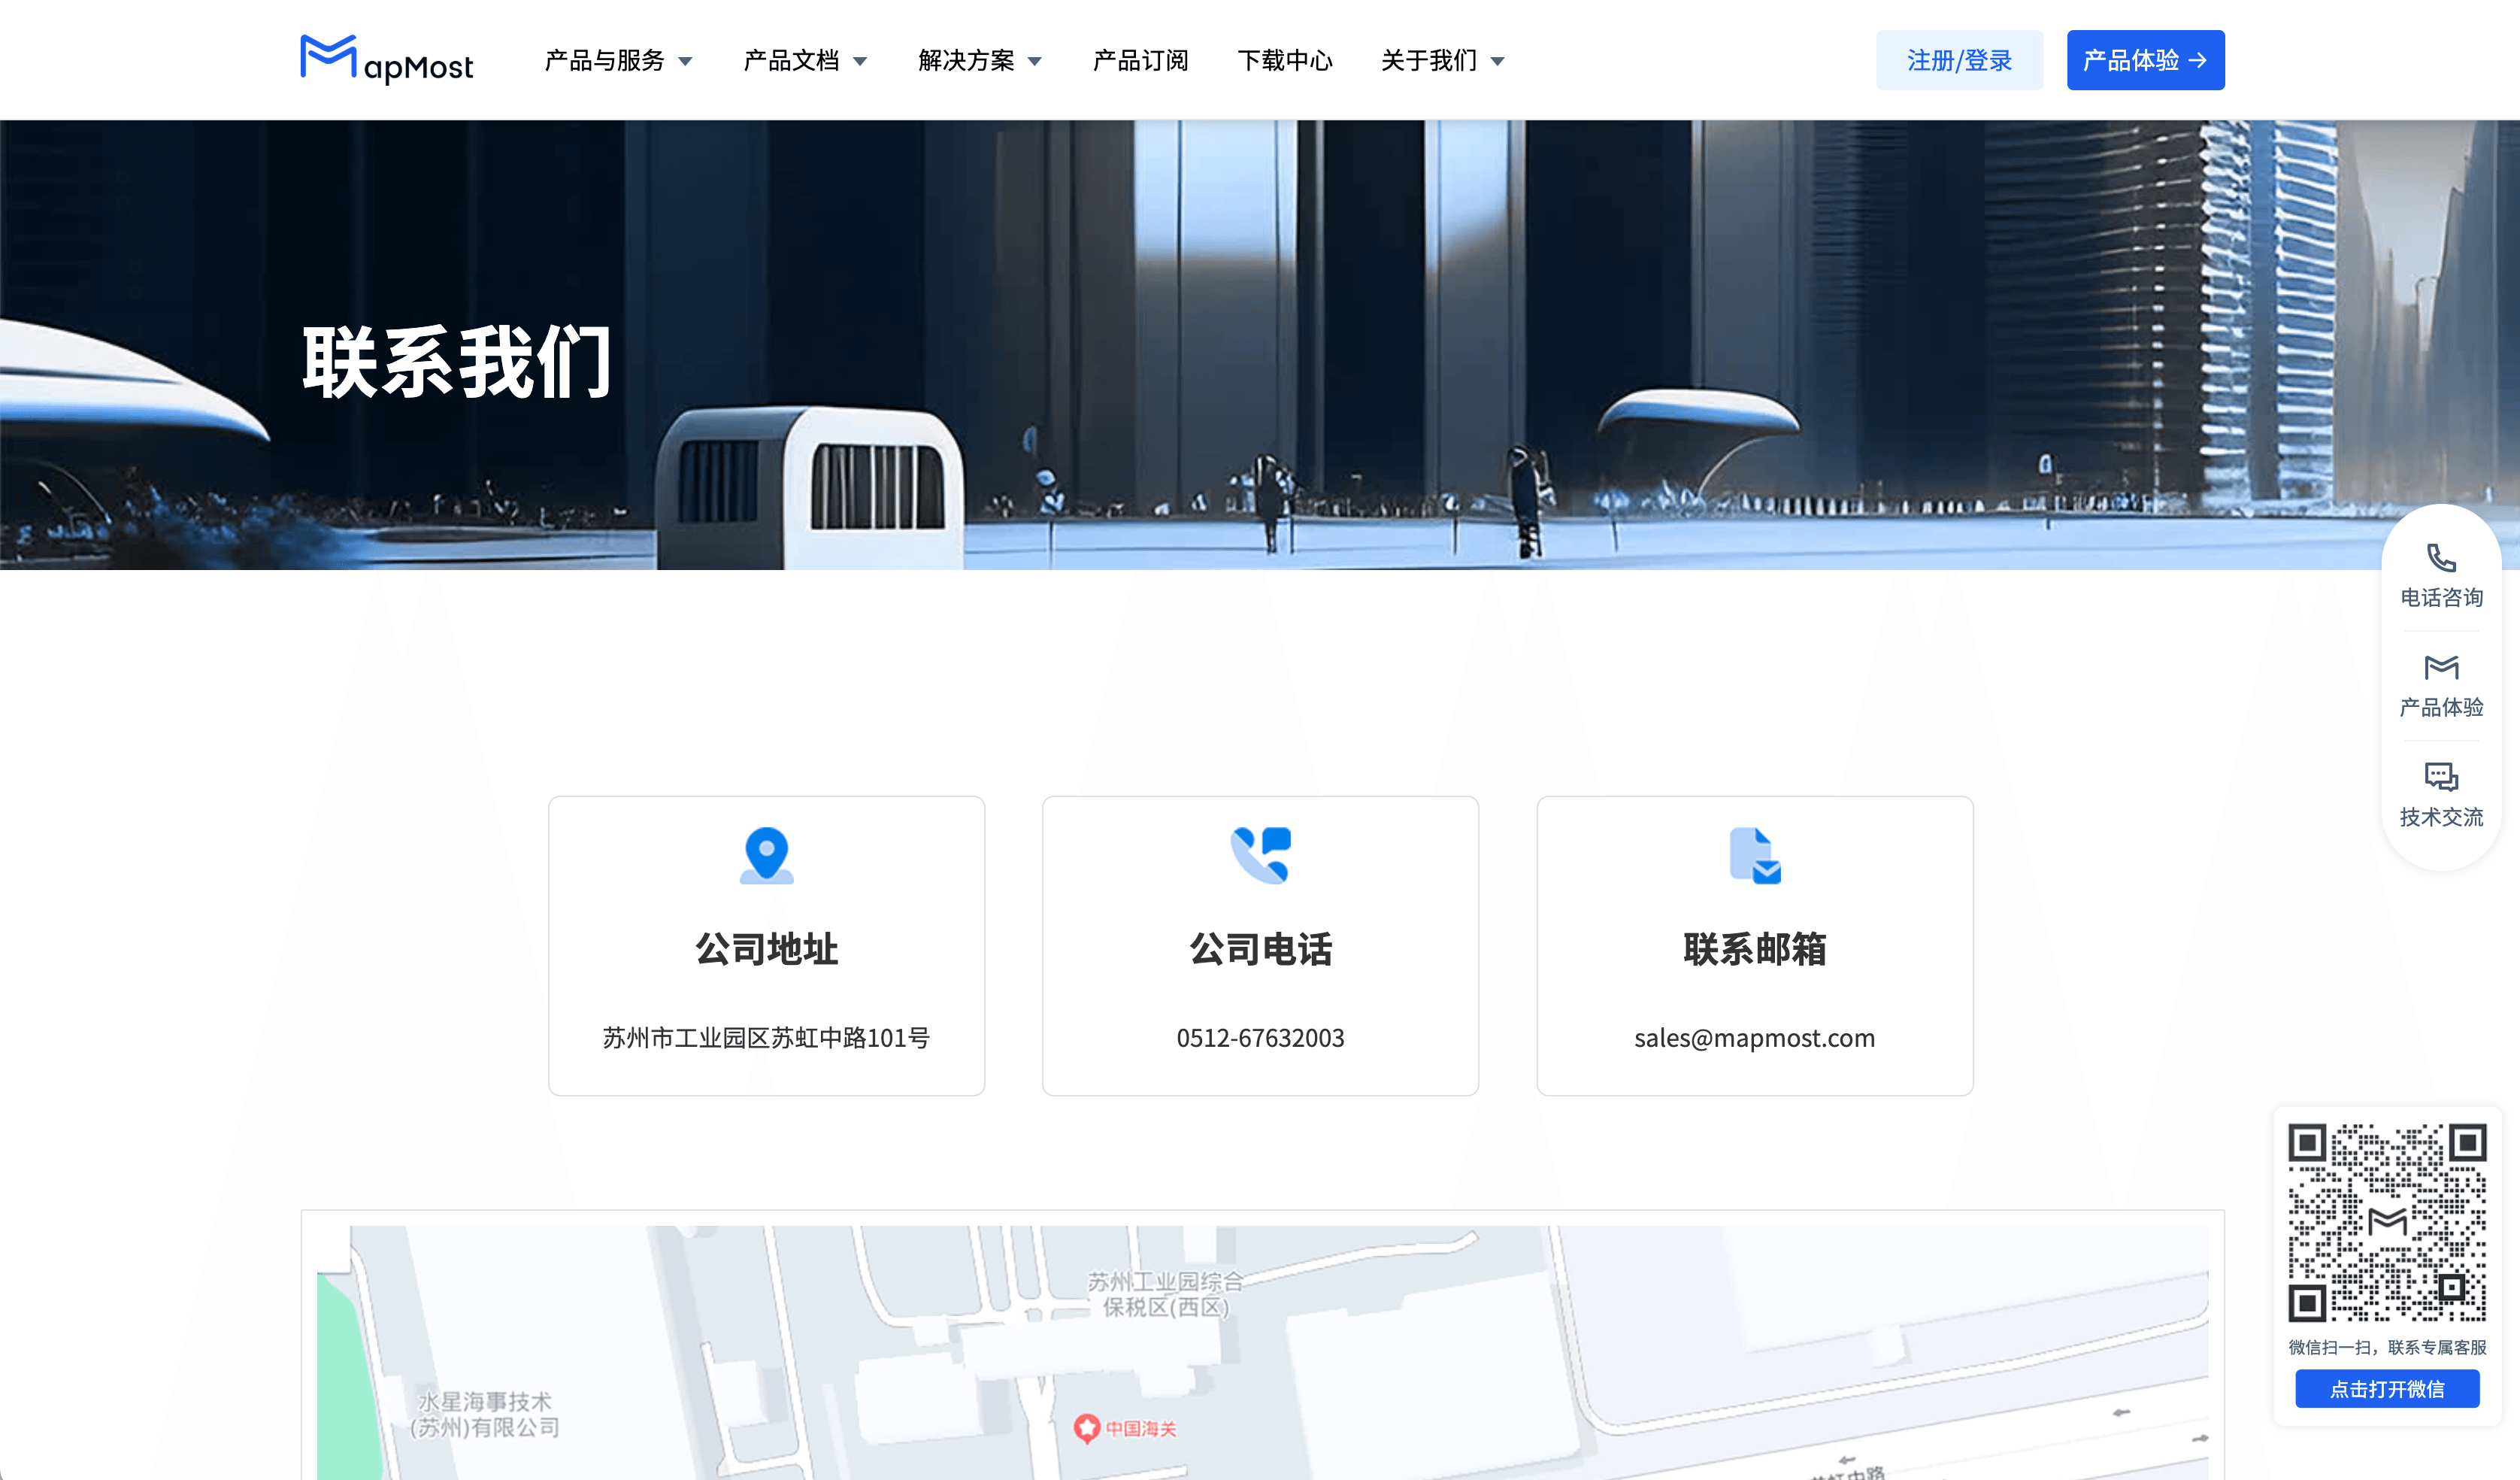Screen dimensions: 2520x1480
Task: Click the MapMost logo
Action: (386, 59)
